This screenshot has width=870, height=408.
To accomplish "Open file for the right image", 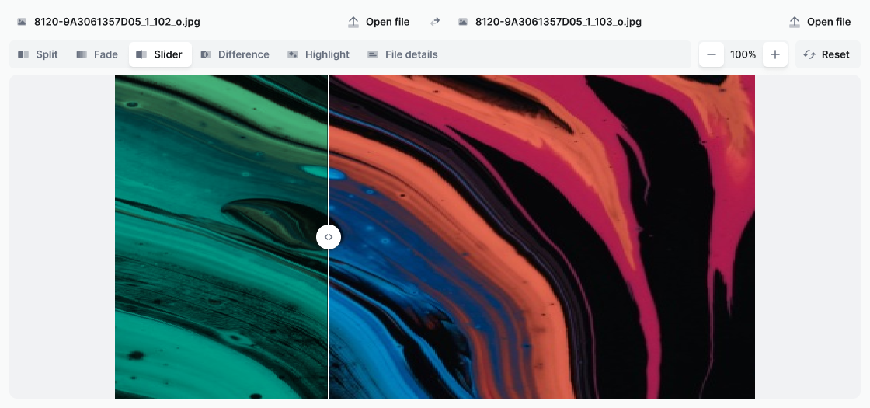I will click(x=820, y=22).
